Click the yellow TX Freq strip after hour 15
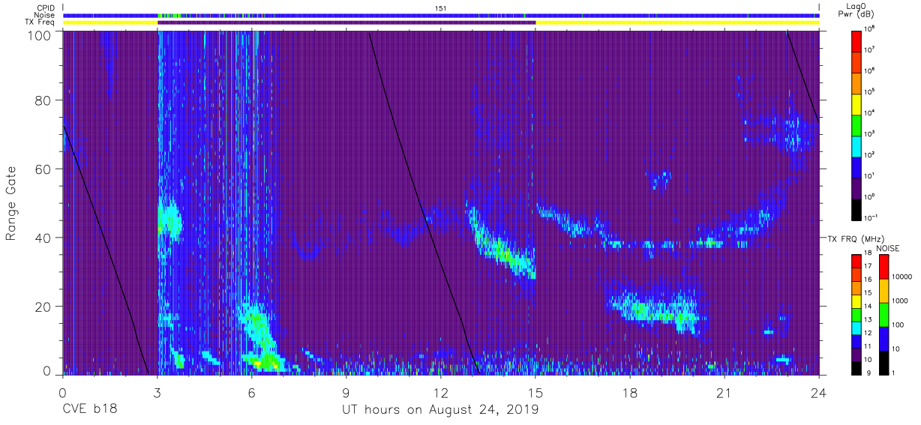The image size is (921, 425). pos(677,22)
